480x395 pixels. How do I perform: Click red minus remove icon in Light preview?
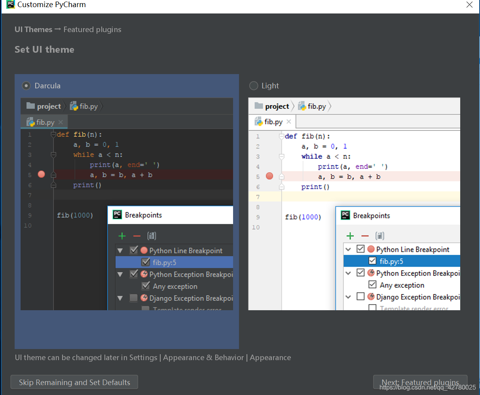click(365, 236)
